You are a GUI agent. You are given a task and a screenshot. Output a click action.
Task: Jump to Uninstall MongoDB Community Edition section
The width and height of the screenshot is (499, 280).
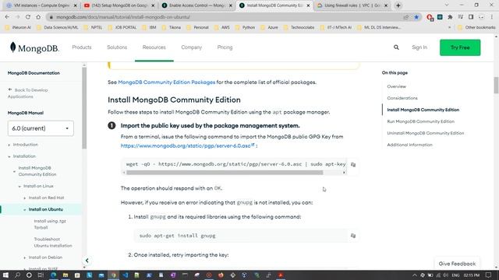426,133
